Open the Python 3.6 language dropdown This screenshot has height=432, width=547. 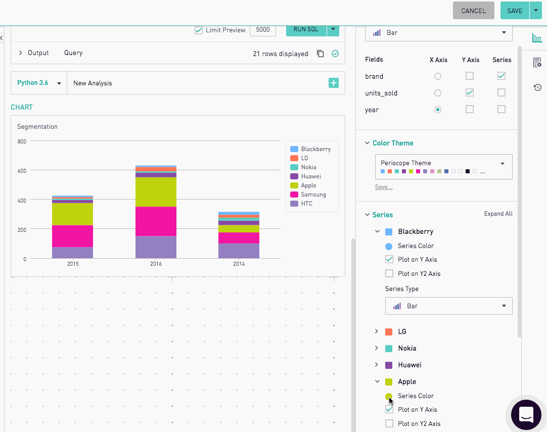pyautogui.click(x=39, y=83)
